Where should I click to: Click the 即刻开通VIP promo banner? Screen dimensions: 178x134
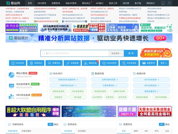click(x=156, y=53)
